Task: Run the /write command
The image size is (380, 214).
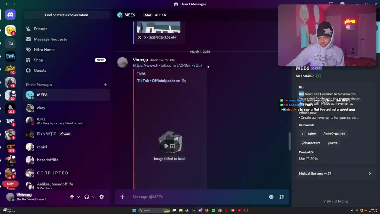Action: click(332, 143)
